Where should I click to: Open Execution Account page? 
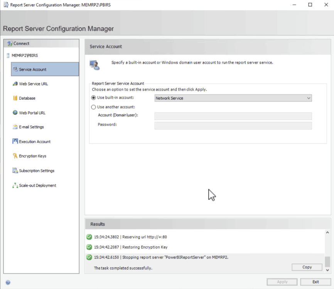(x=35, y=142)
